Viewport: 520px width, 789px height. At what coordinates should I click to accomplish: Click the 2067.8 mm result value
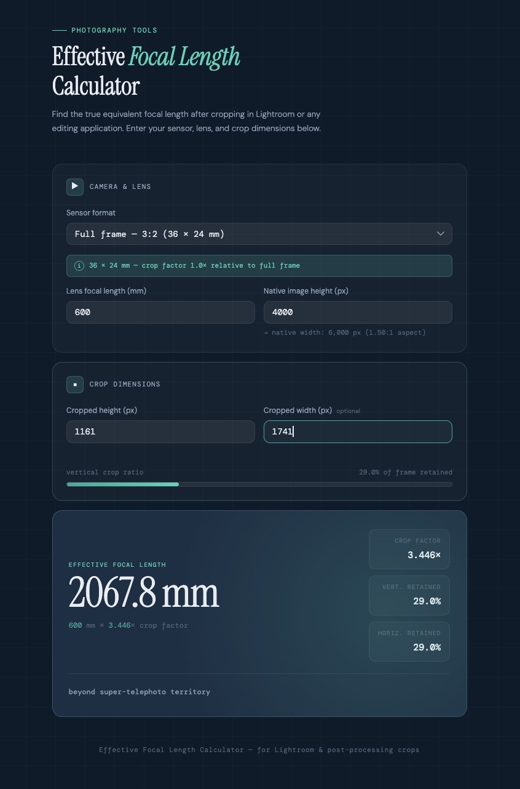coord(143,593)
